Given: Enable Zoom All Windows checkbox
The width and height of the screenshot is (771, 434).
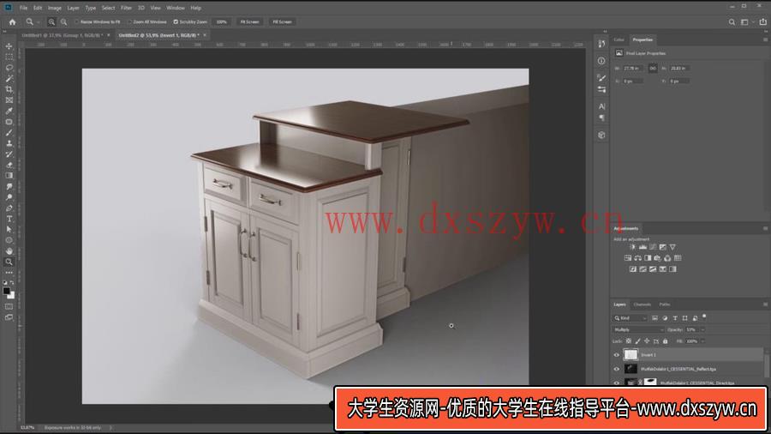Looking at the screenshot, I should 129,22.
